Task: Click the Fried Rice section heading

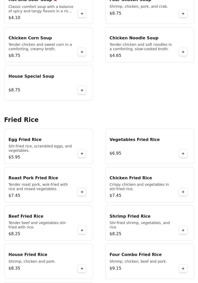Action: click(x=21, y=120)
